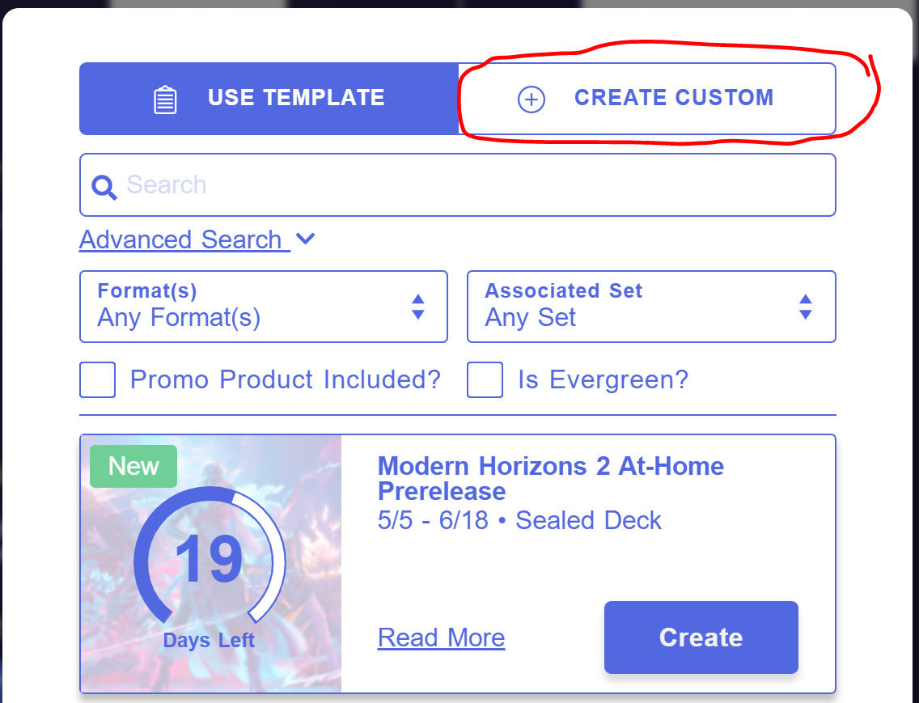Click the magnifying glass search icon
This screenshot has width=919, height=703.
point(104,187)
